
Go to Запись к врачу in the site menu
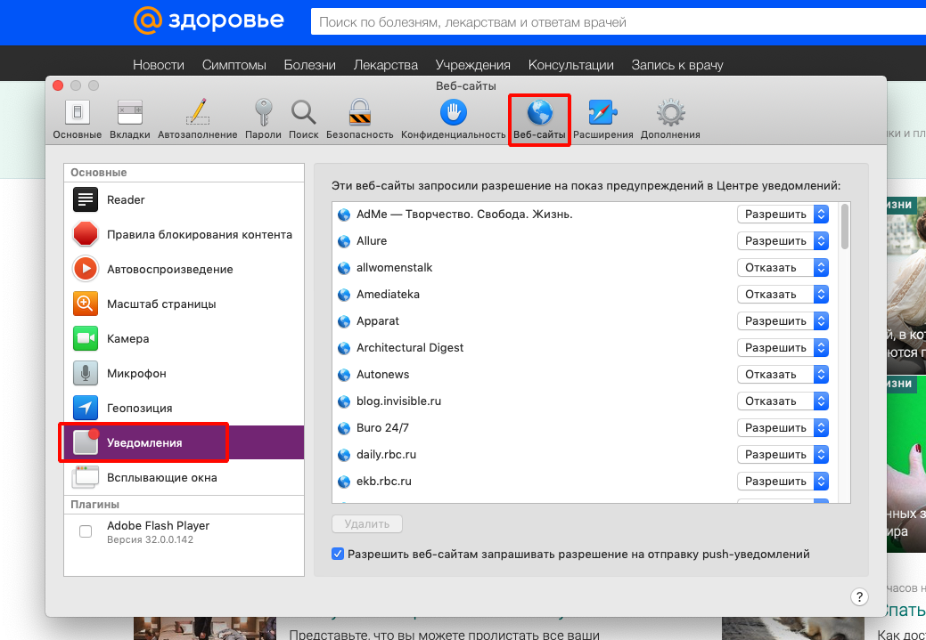[677, 65]
